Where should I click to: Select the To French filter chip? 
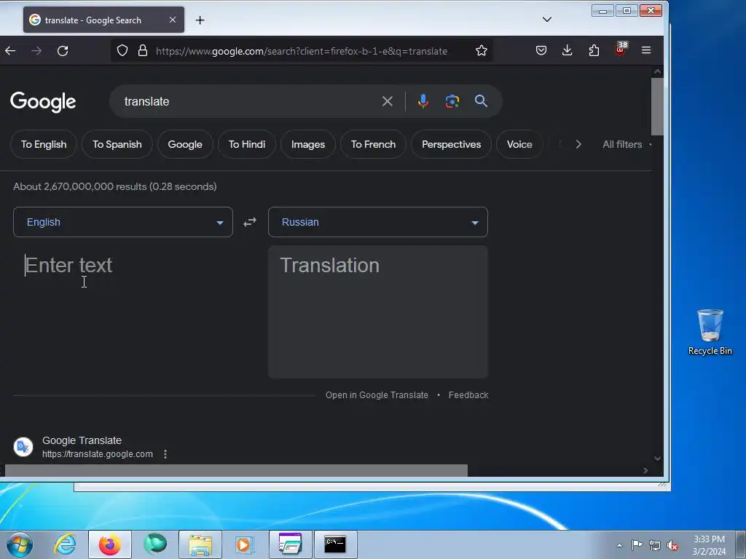pyautogui.click(x=373, y=145)
